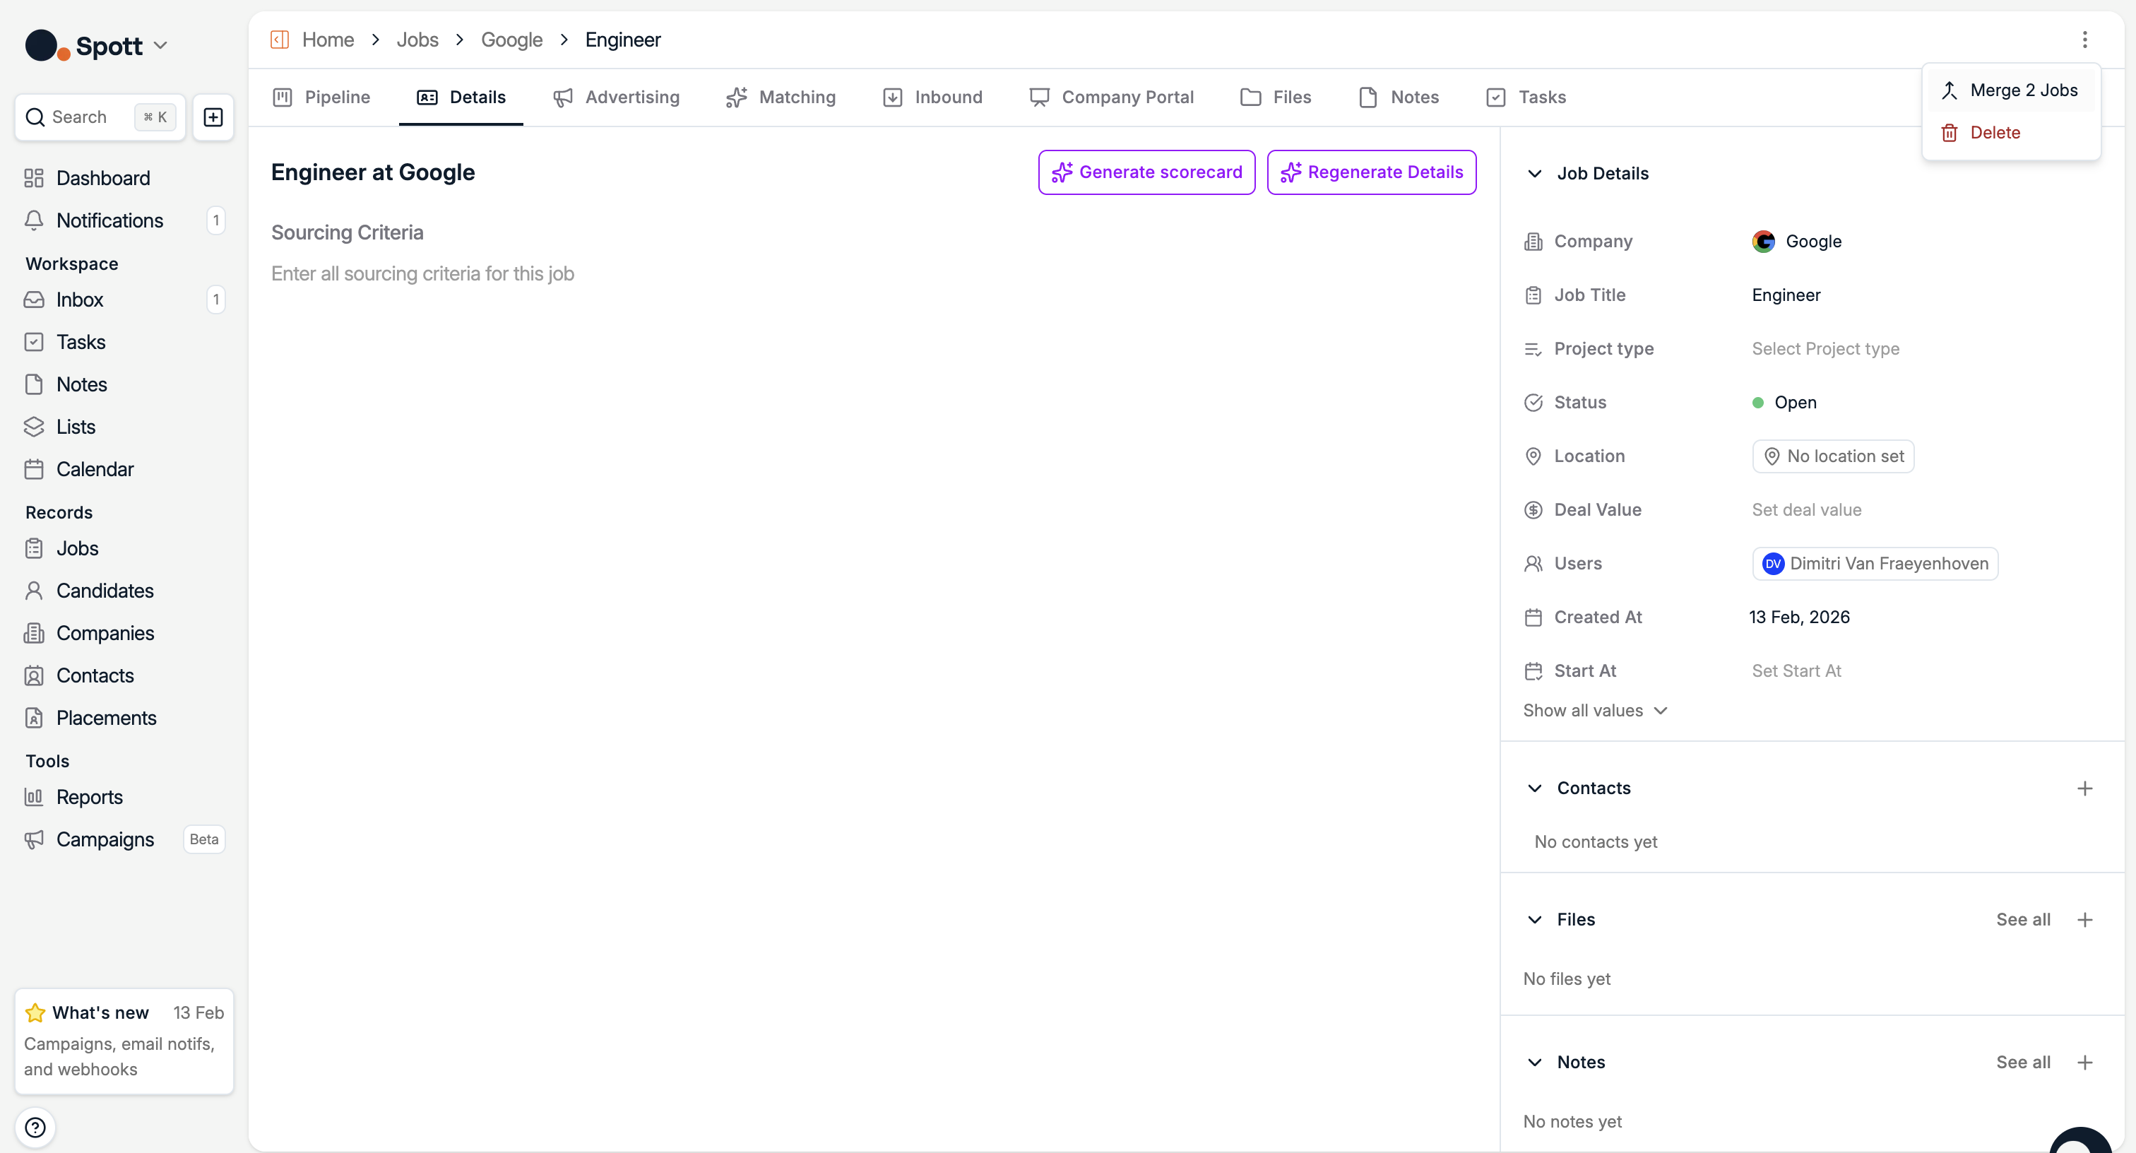Click the Spott logo icon
The width and height of the screenshot is (2136, 1153).
pyautogui.click(x=47, y=46)
